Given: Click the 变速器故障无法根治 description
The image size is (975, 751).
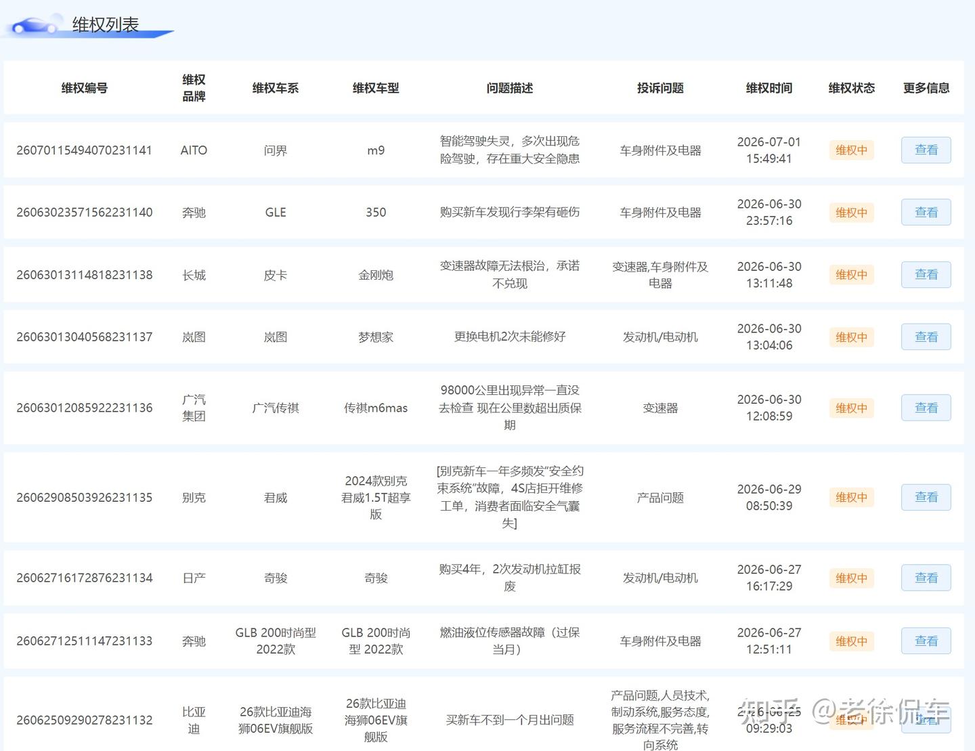Looking at the screenshot, I should tap(510, 274).
